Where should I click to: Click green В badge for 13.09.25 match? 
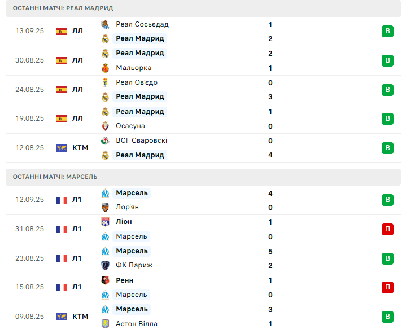tap(387, 31)
